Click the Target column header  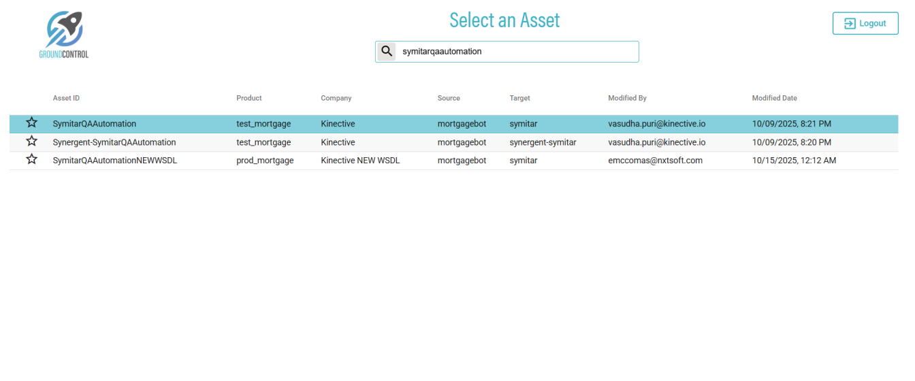tap(519, 98)
